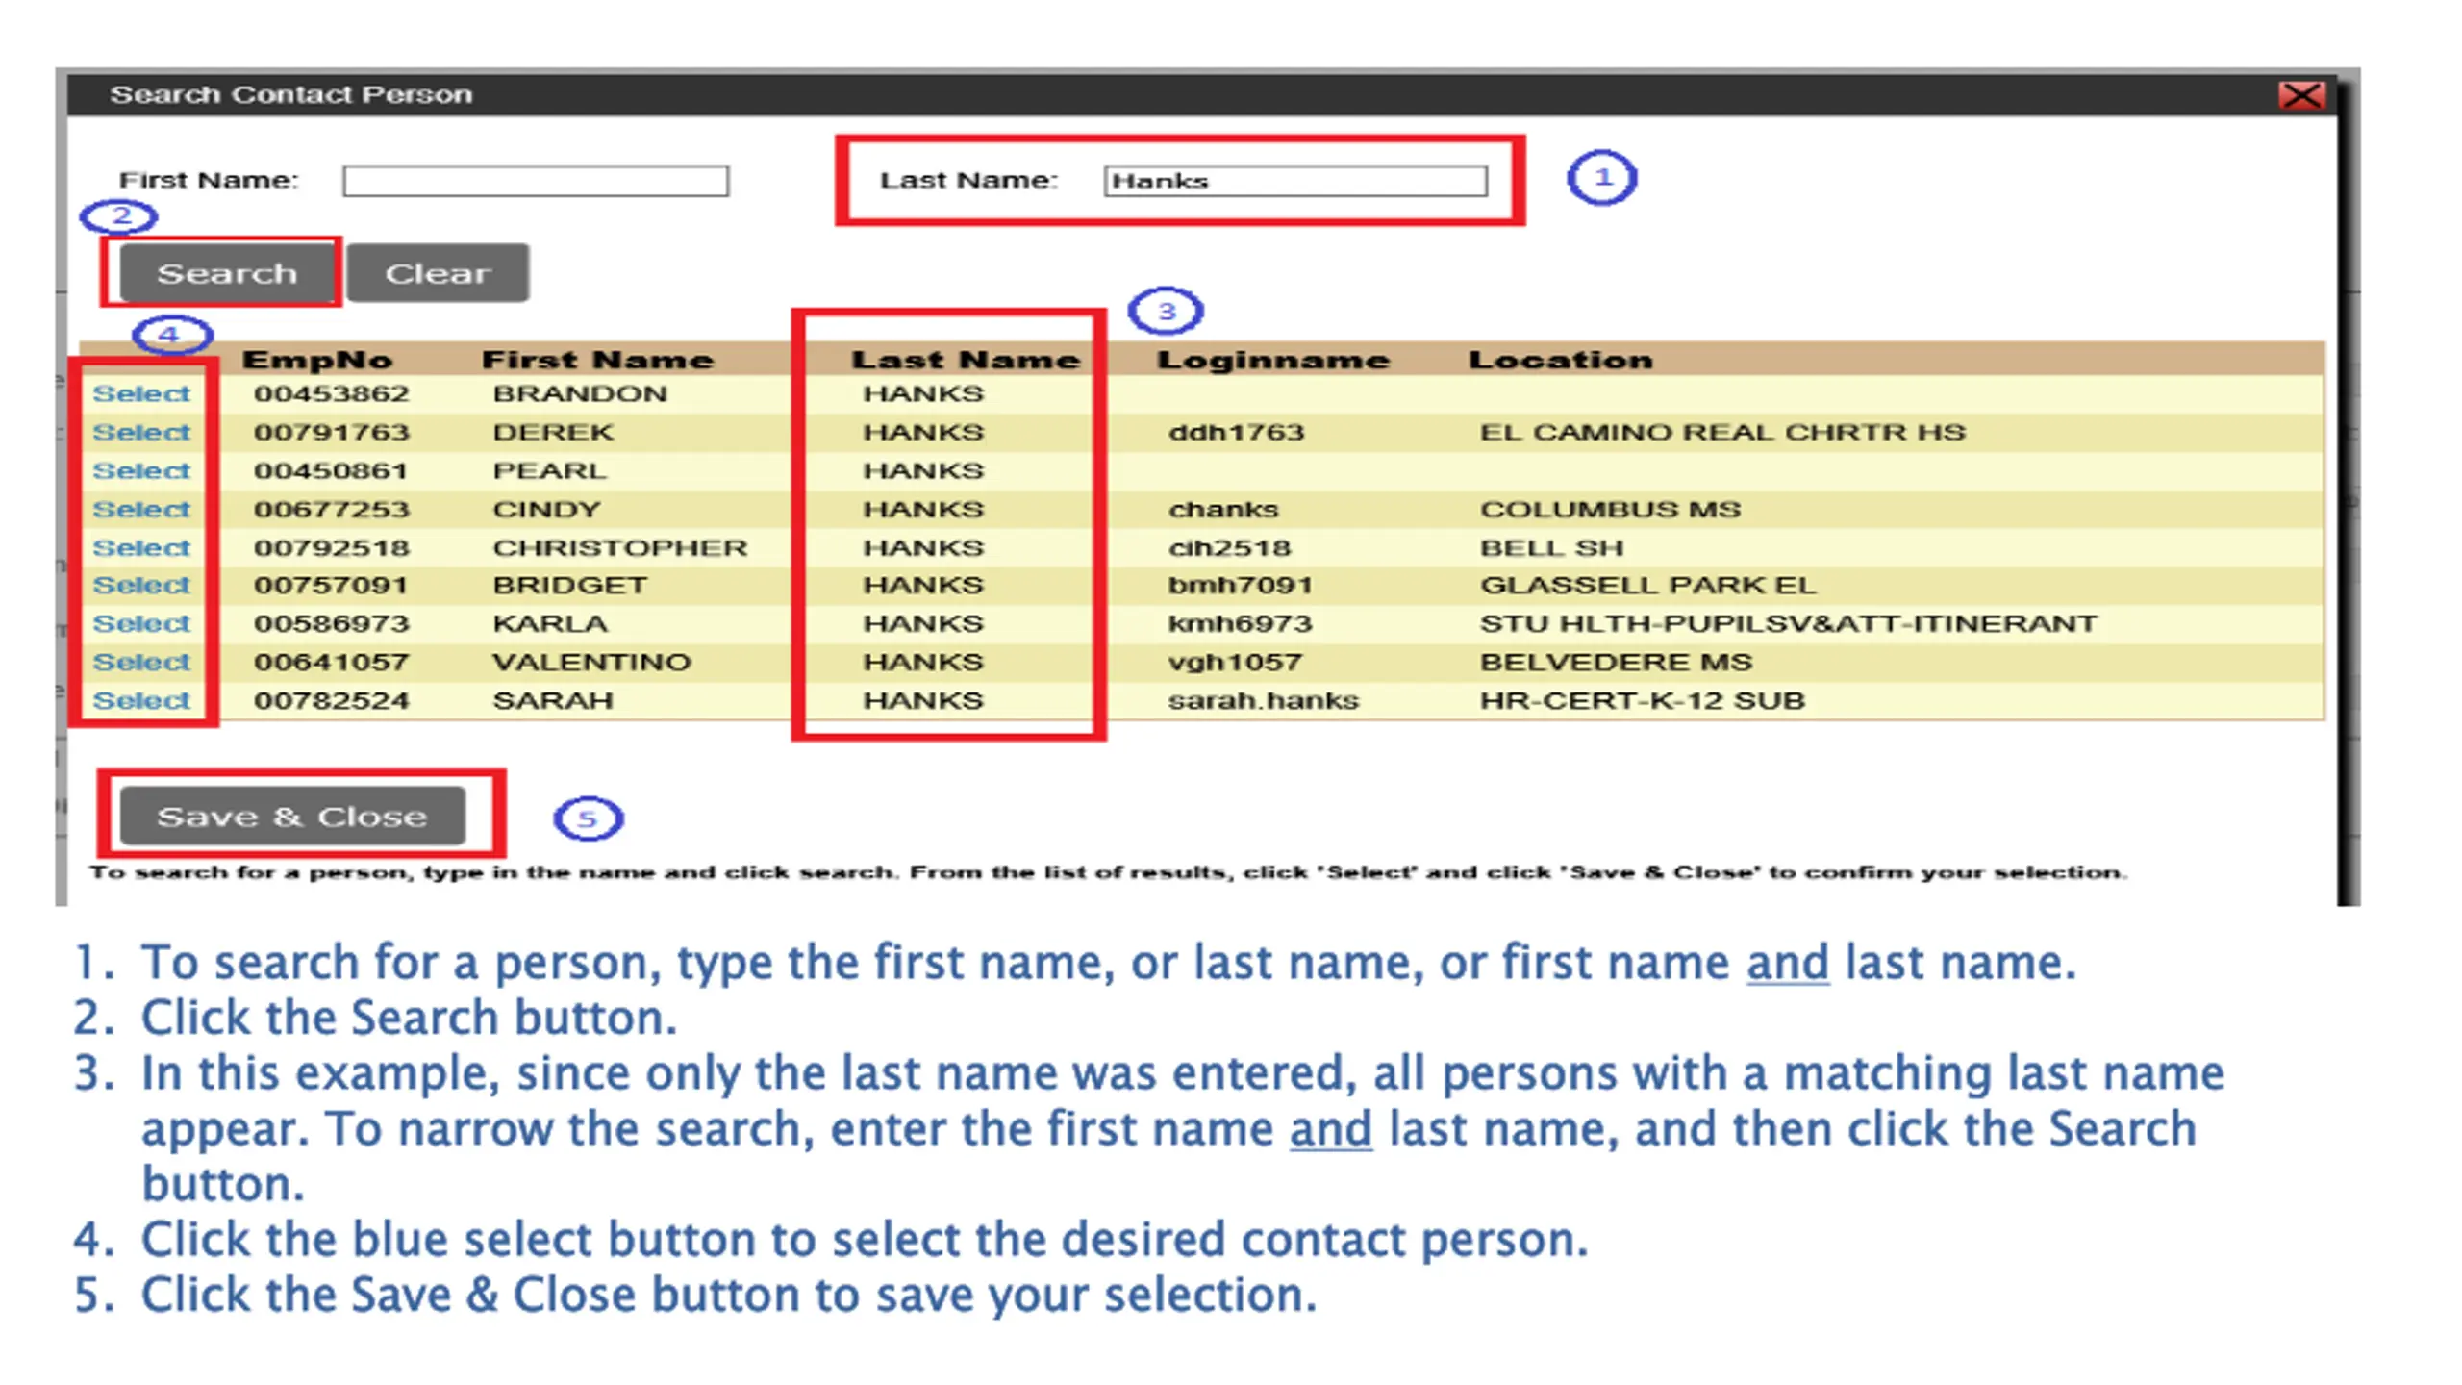The image size is (2462, 1385).
Task: Click the Clear button
Action: pyautogui.click(x=438, y=273)
